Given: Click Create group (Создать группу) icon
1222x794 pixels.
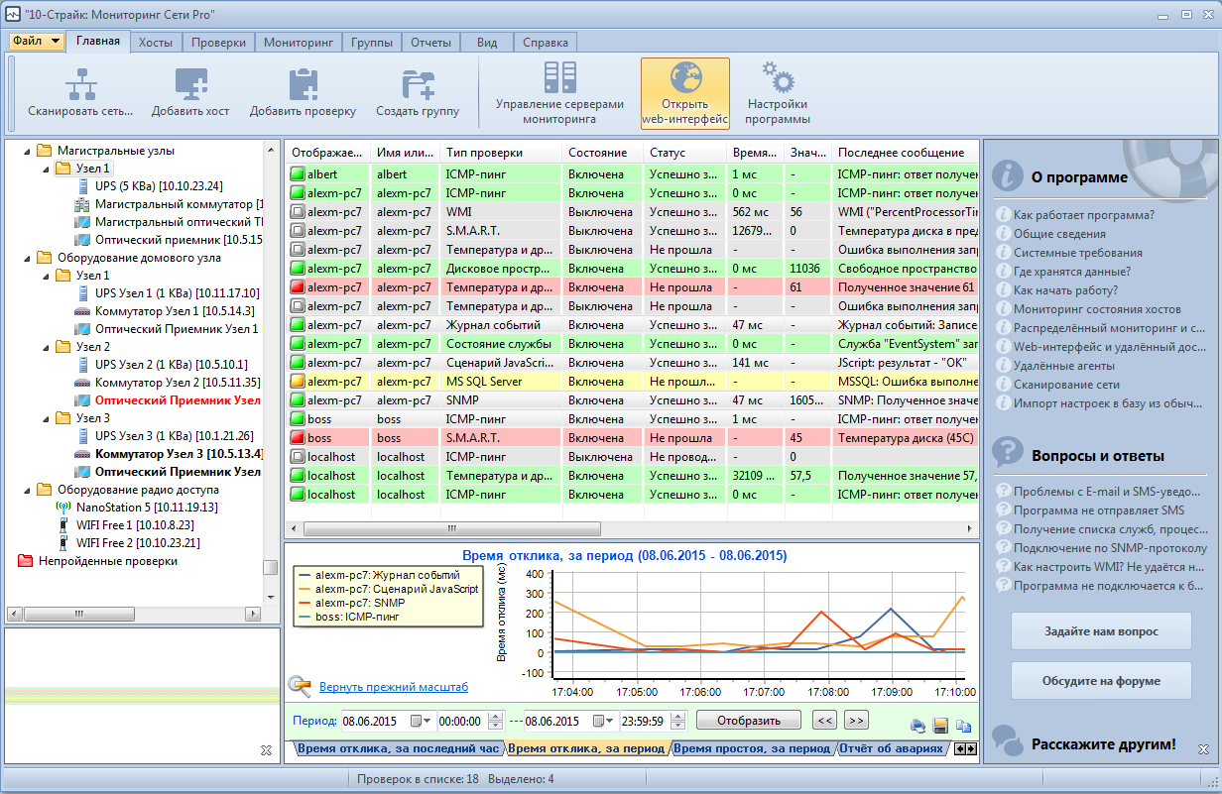Looking at the screenshot, I should tap(417, 82).
